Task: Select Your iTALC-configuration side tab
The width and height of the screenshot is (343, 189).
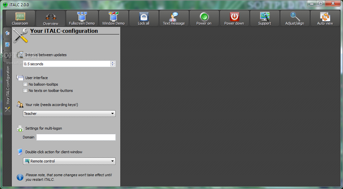Action: [x=8, y=89]
